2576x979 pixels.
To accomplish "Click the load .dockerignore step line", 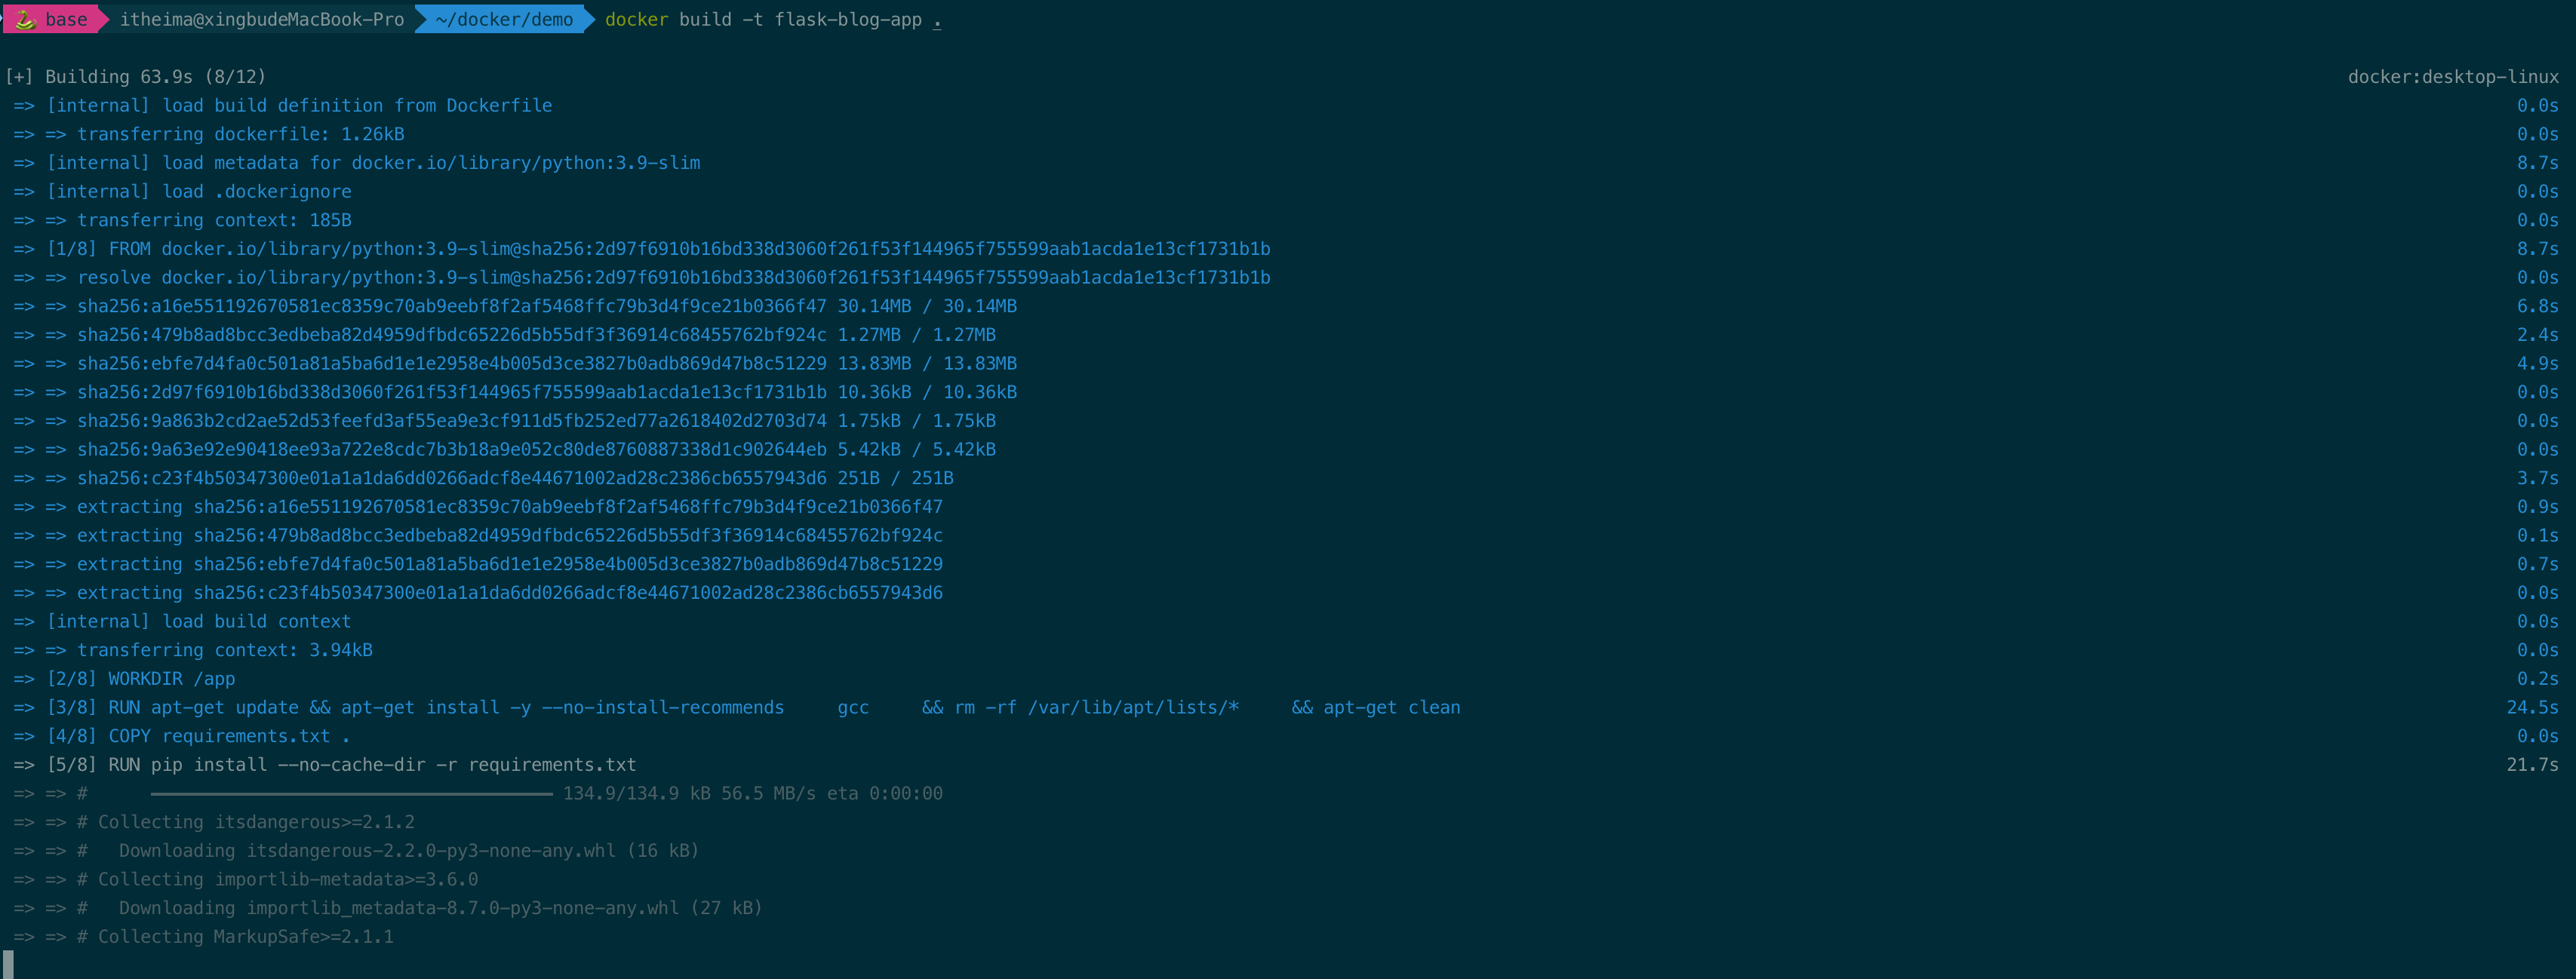I will [x=199, y=192].
